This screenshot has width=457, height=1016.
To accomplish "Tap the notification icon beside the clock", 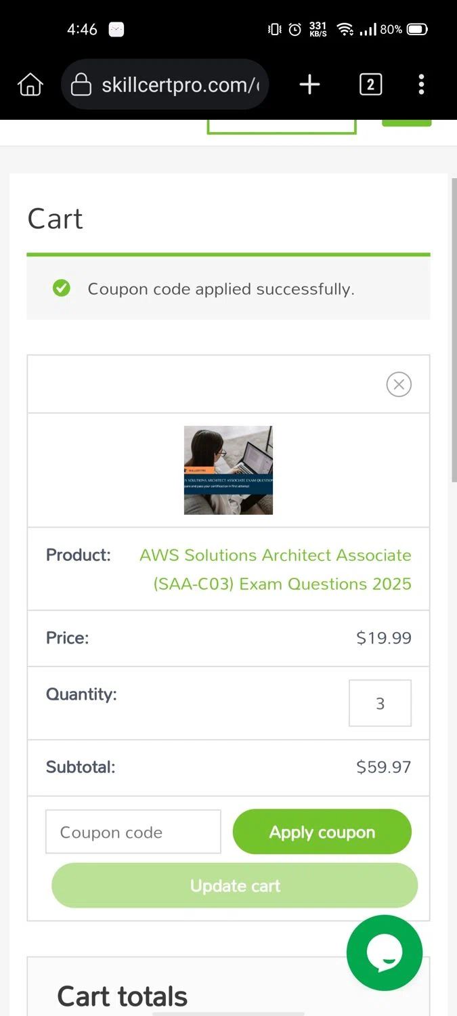I will coord(116,29).
